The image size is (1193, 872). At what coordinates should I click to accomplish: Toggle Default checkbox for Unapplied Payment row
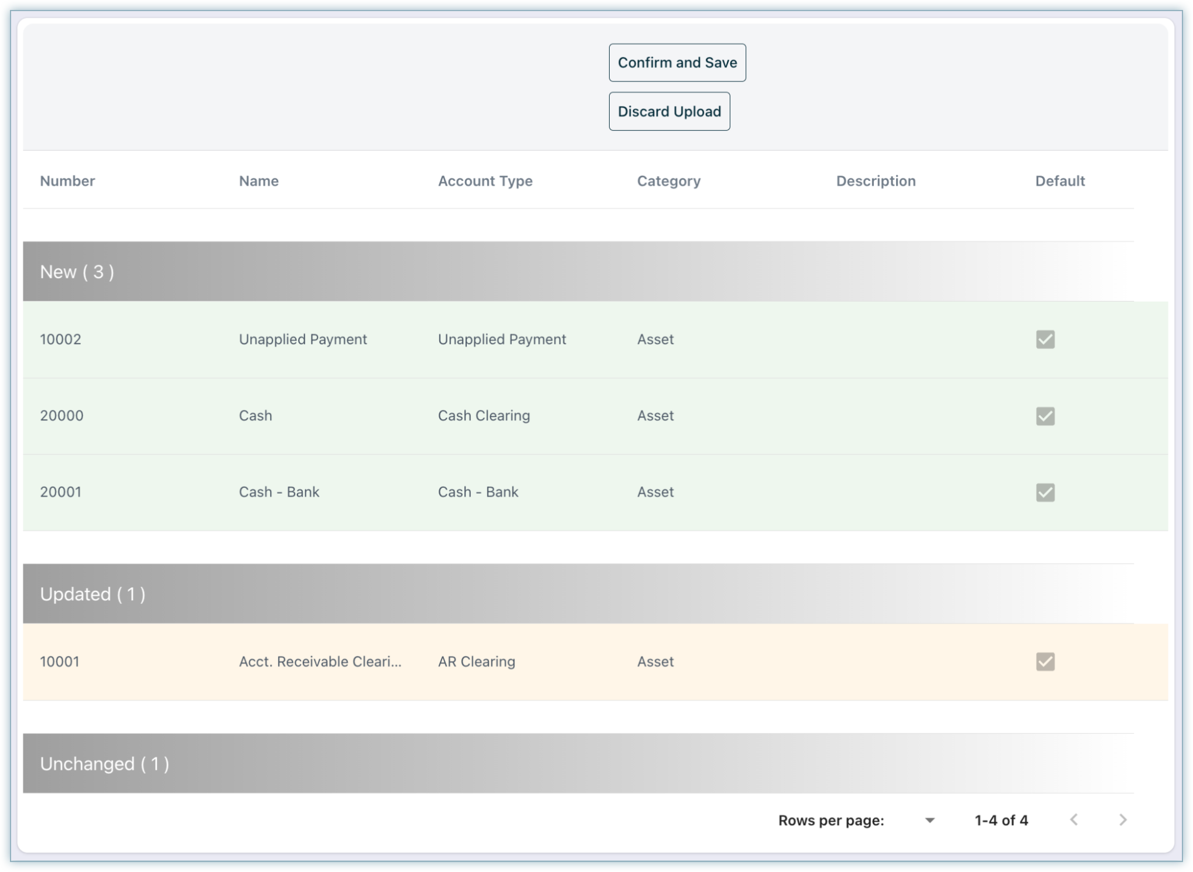click(1045, 340)
